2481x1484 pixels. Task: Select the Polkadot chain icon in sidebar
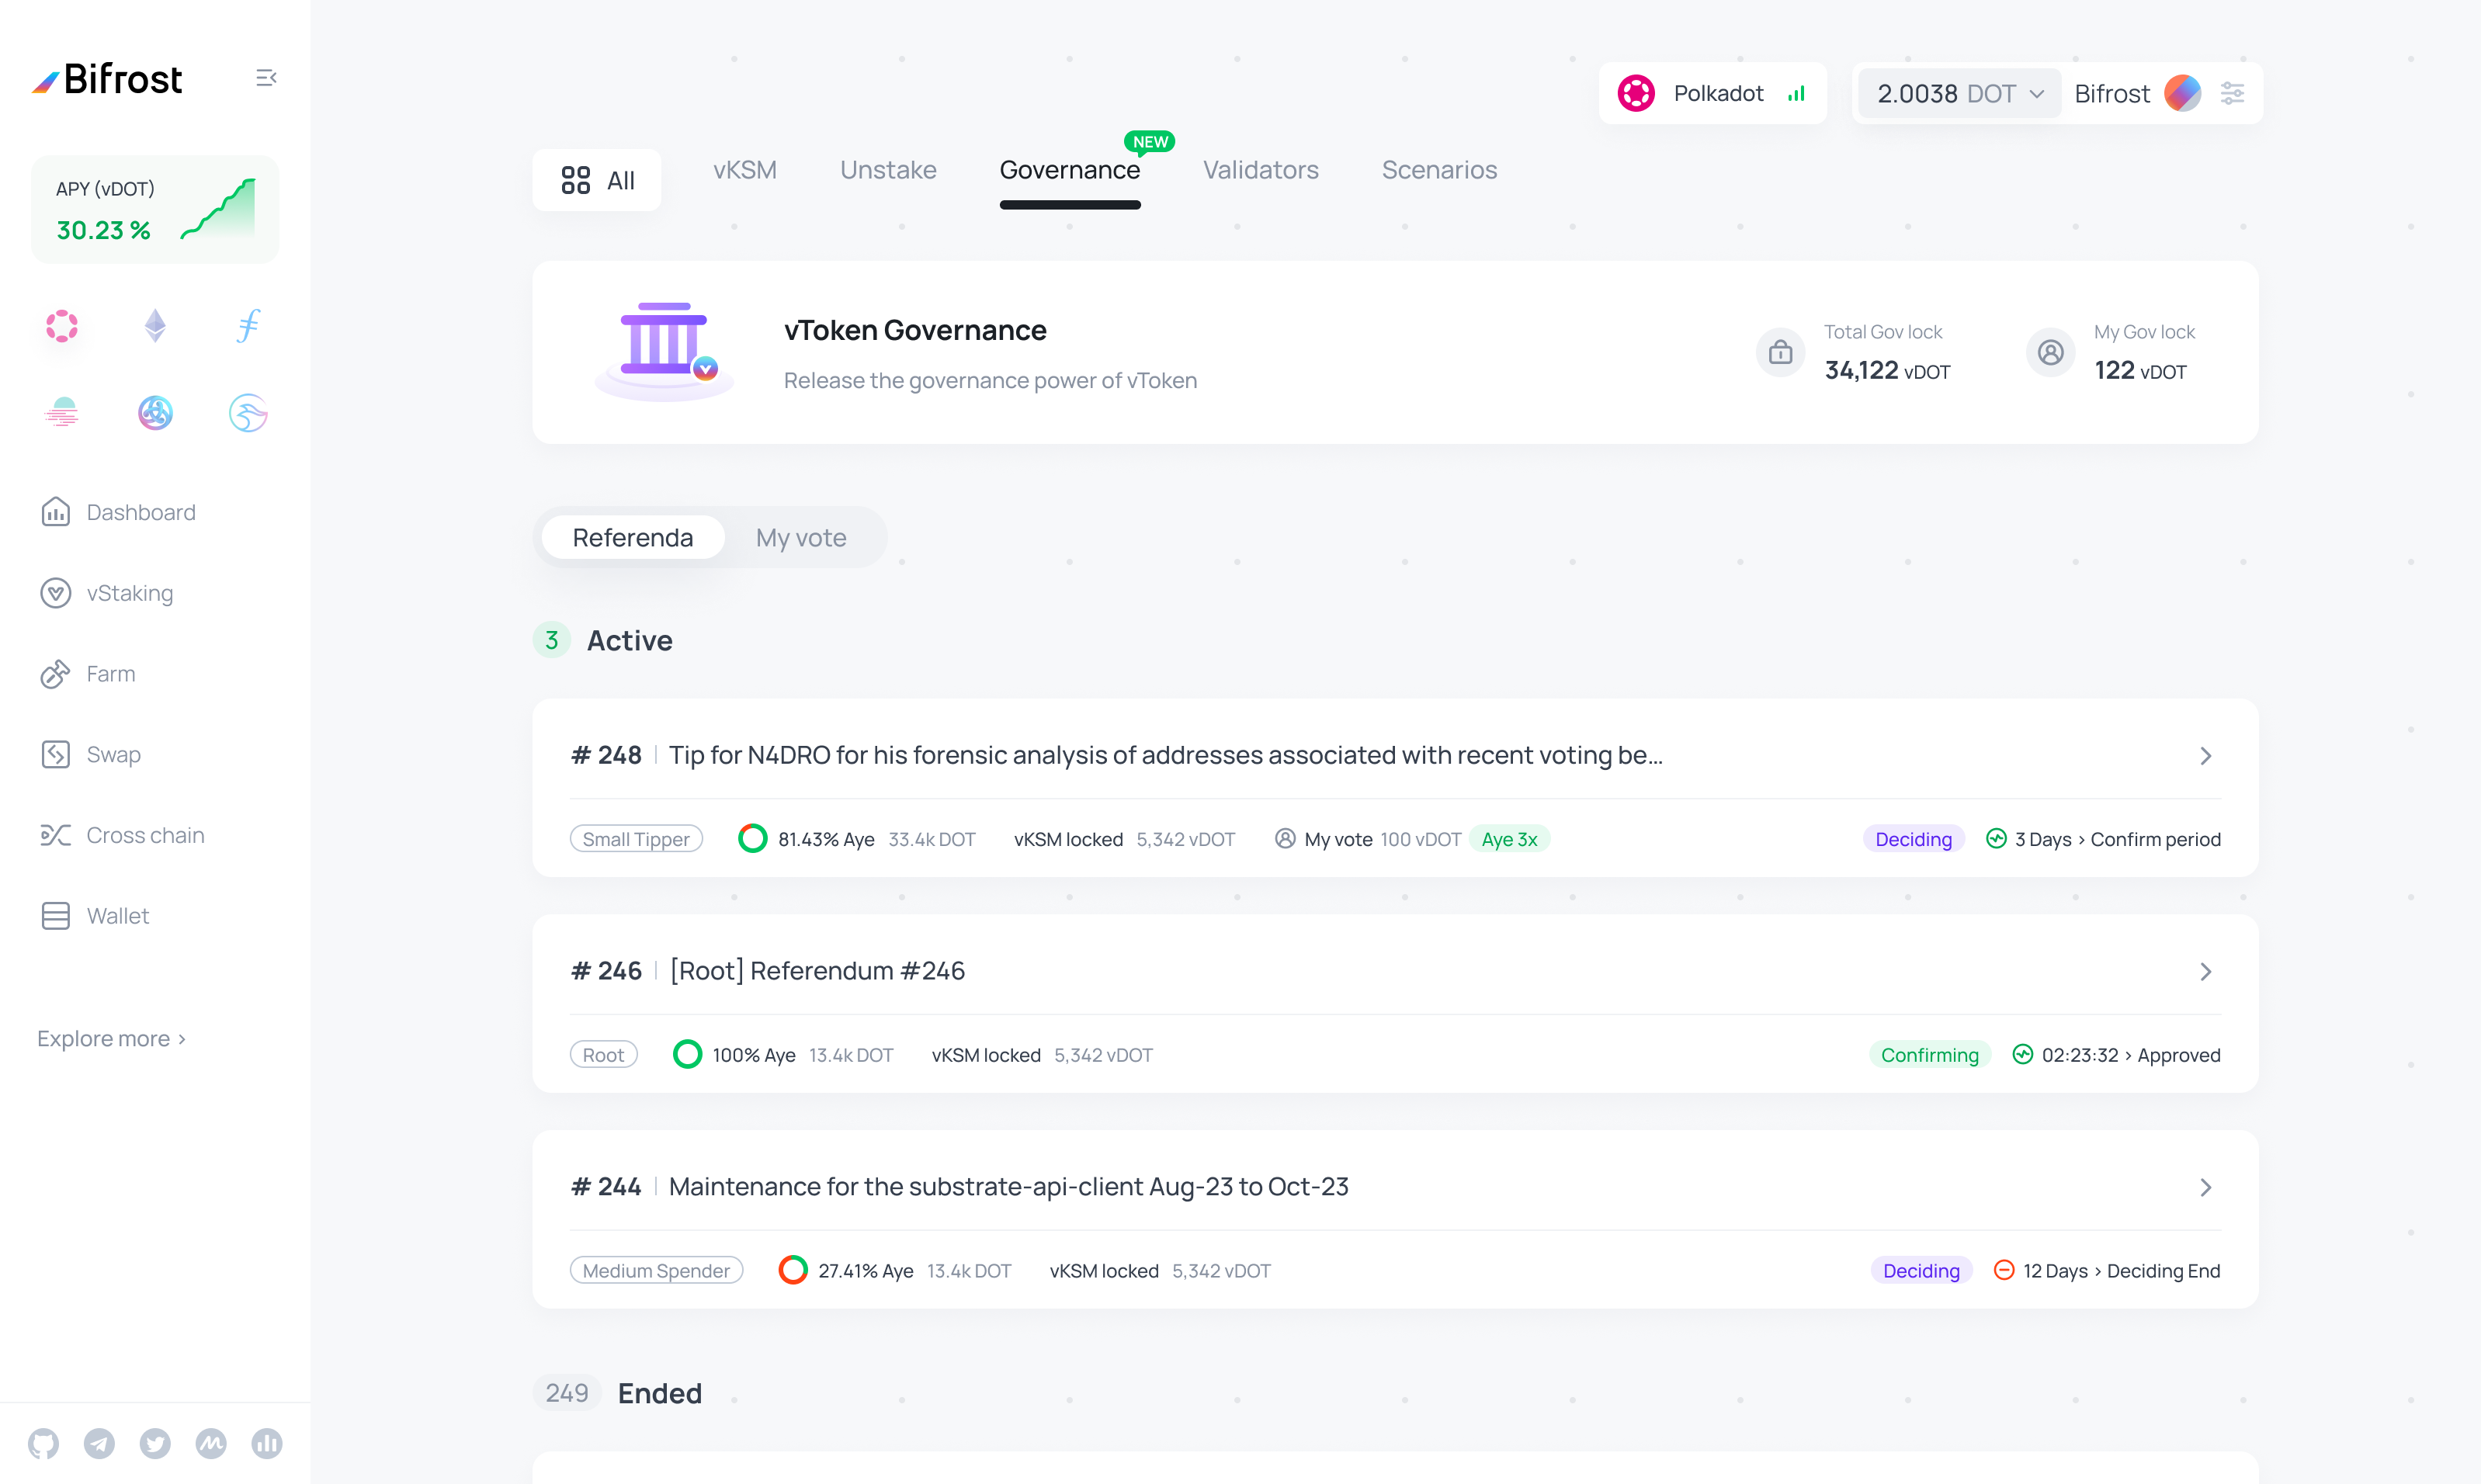(62, 326)
